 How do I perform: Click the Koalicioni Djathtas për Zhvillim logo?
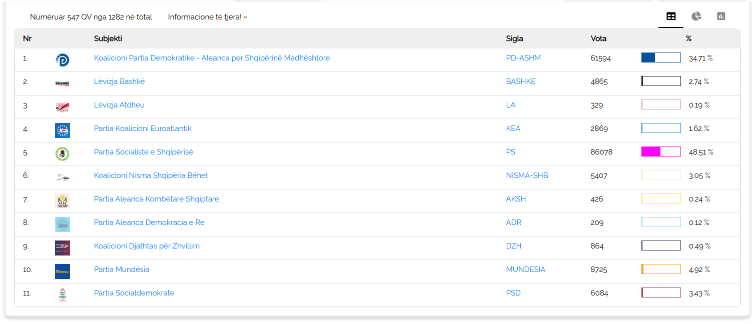tap(62, 248)
